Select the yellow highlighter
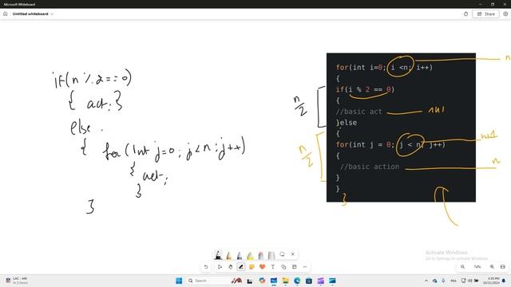 [x=250, y=255]
